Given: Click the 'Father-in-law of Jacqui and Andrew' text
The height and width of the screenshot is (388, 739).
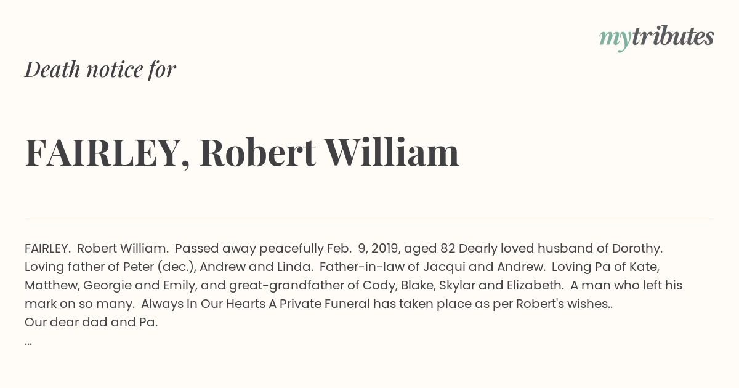Looking at the screenshot, I should click(432, 267).
